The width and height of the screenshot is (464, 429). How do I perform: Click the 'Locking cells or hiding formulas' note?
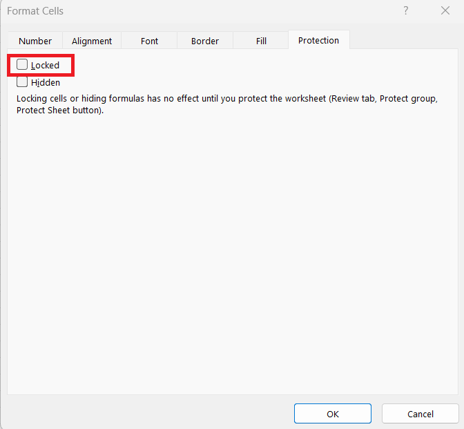click(227, 104)
